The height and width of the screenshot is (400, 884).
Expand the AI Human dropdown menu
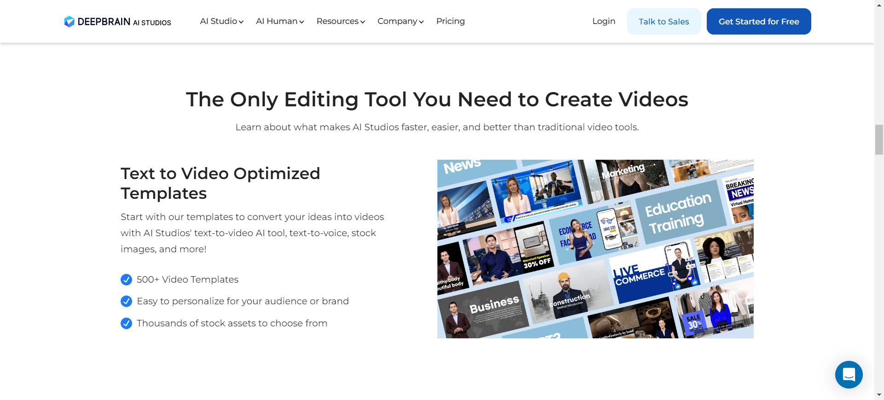coord(280,21)
